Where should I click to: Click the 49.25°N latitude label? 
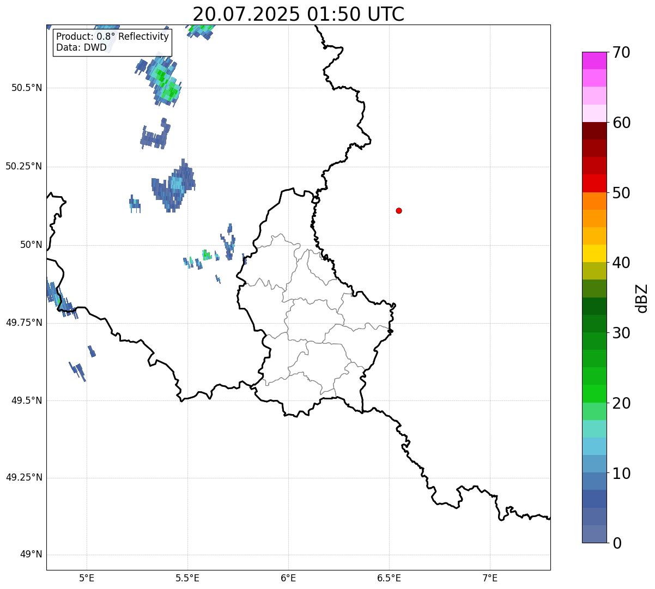pyautogui.click(x=24, y=478)
